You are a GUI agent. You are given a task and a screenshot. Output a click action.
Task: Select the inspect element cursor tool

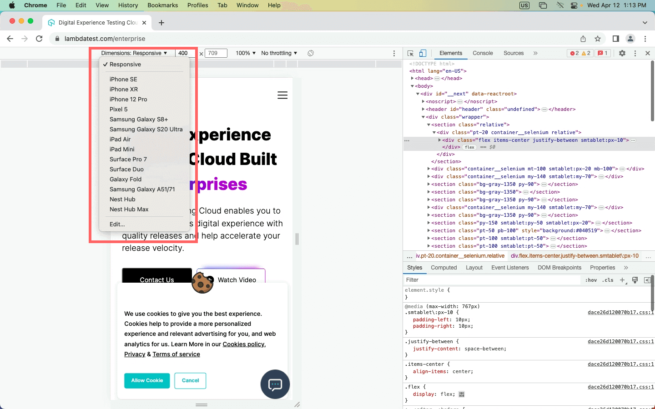point(410,53)
